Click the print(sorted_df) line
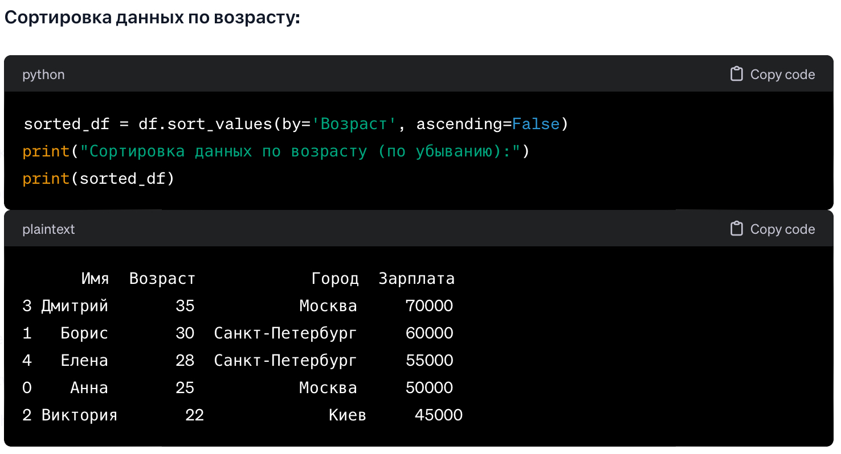Screen dimensions: 841x454 tap(98, 179)
